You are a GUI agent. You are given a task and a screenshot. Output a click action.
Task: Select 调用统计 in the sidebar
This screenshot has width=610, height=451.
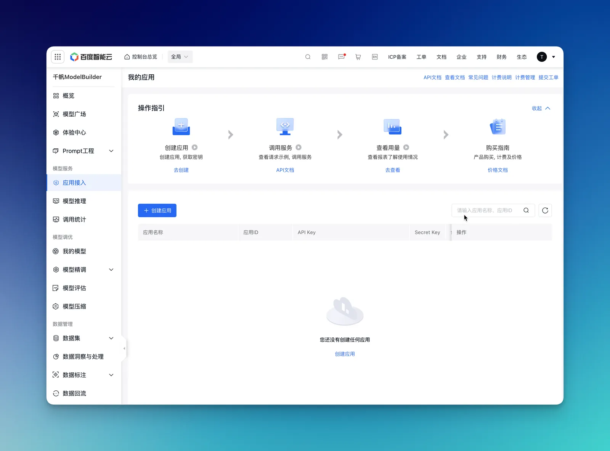84,219
